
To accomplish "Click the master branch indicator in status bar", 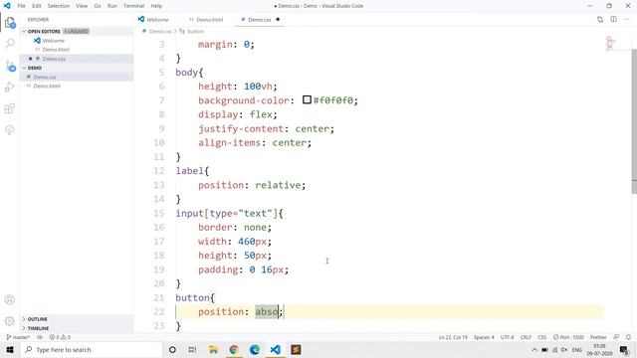I will pyautogui.click(x=18, y=337).
